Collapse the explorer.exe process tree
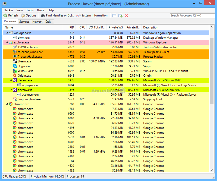The height and width of the screenshot is (181, 217). (7, 42)
